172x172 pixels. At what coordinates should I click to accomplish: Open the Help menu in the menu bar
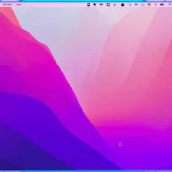click(x=19, y=5)
